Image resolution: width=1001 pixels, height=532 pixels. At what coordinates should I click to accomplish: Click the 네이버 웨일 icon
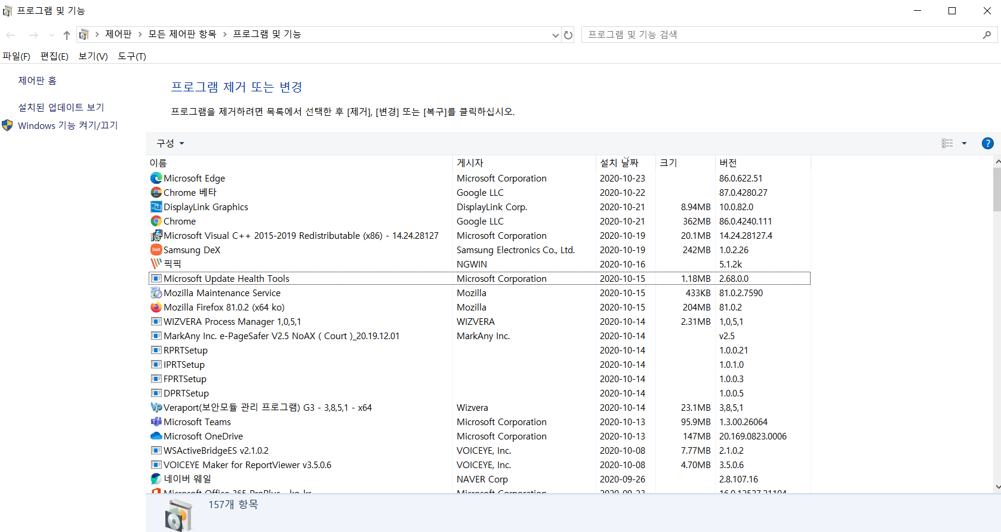click(x=156, y=479)
